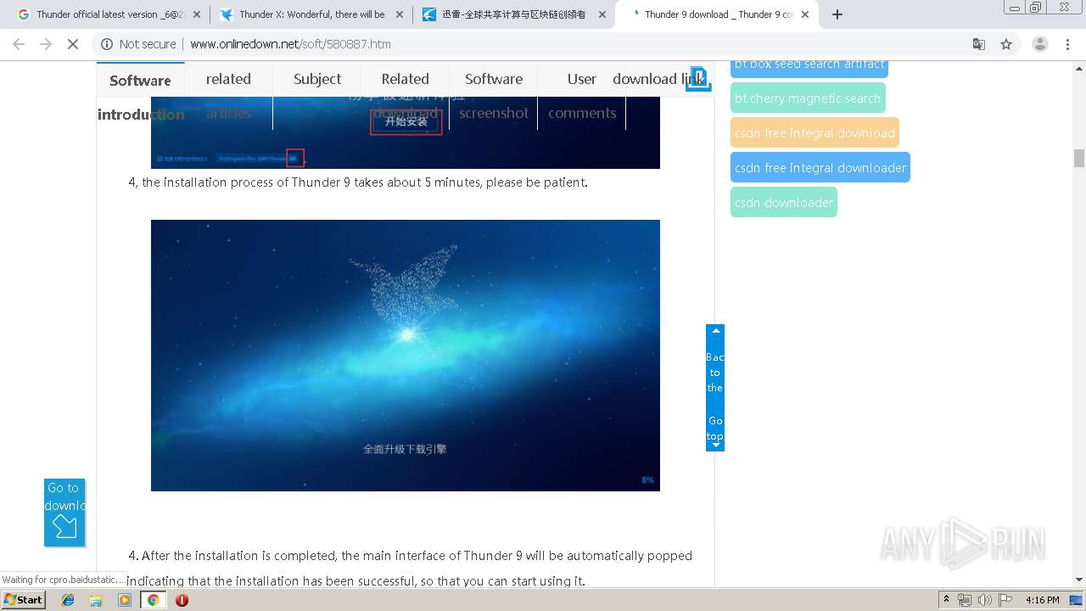Click the scrollbar down arrow
The image size is (1086, 611).
coord(1079,580)
